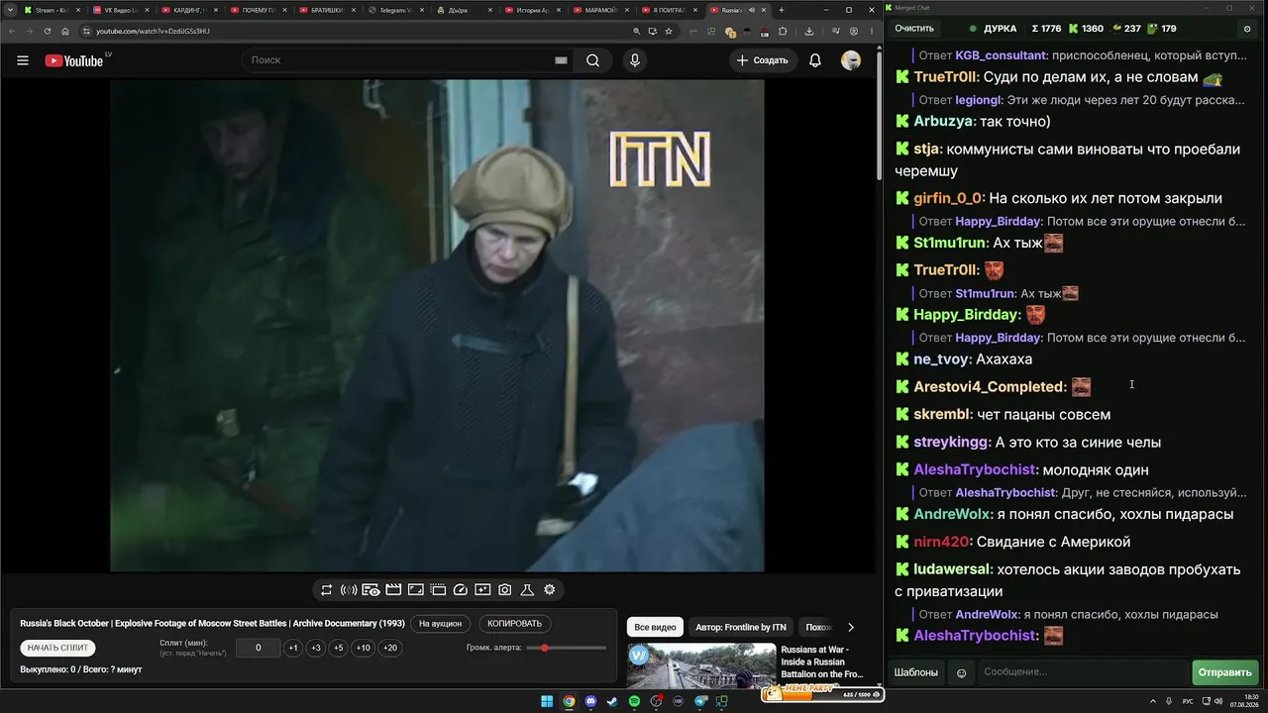Viewport: 1268px width, 713px height.
Task: Add +3 minutes to split
Action: click(x=316, y=648)
